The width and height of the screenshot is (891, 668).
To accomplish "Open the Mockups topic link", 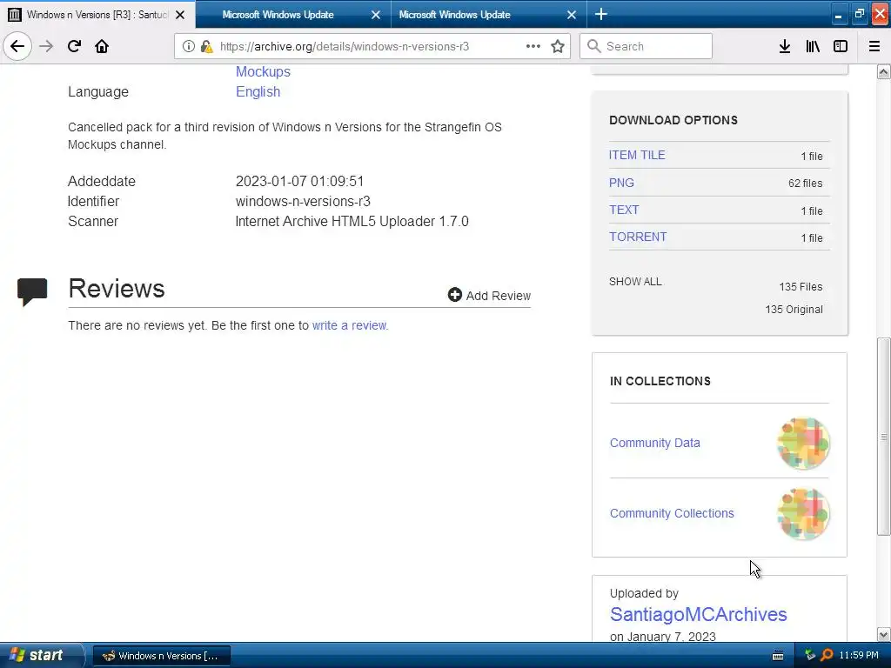I will tap(263, 71).
